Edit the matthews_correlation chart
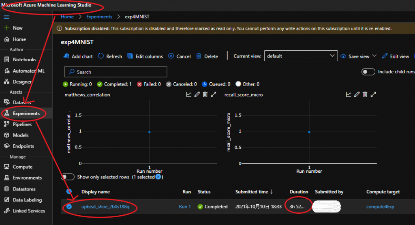The width and height of the screenshot is (415, 225). [197, 94]
